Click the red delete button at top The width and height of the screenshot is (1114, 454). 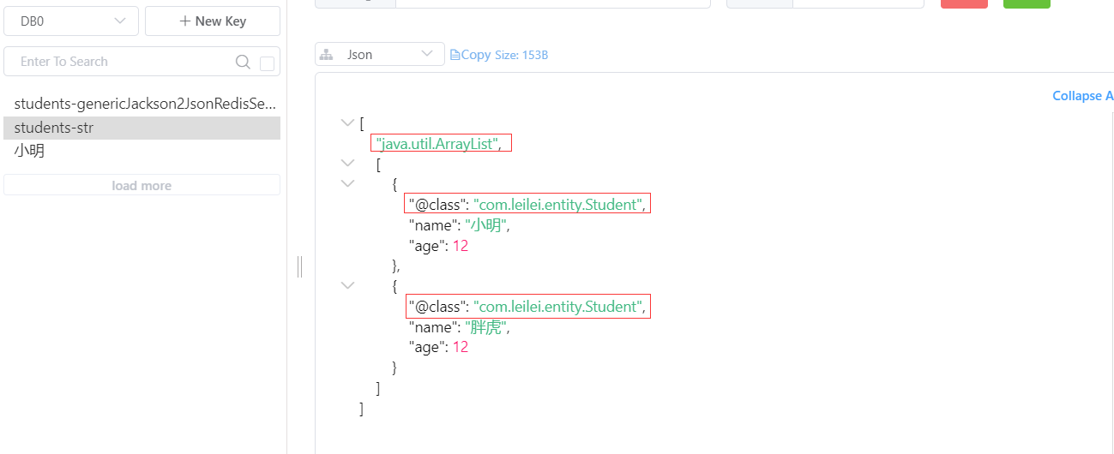click(x=964, y=3)
